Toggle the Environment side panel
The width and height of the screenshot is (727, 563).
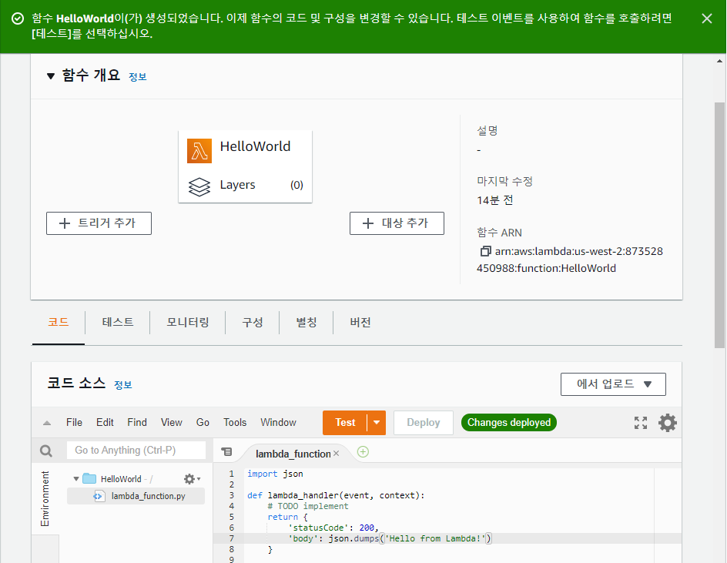[45, 498]
